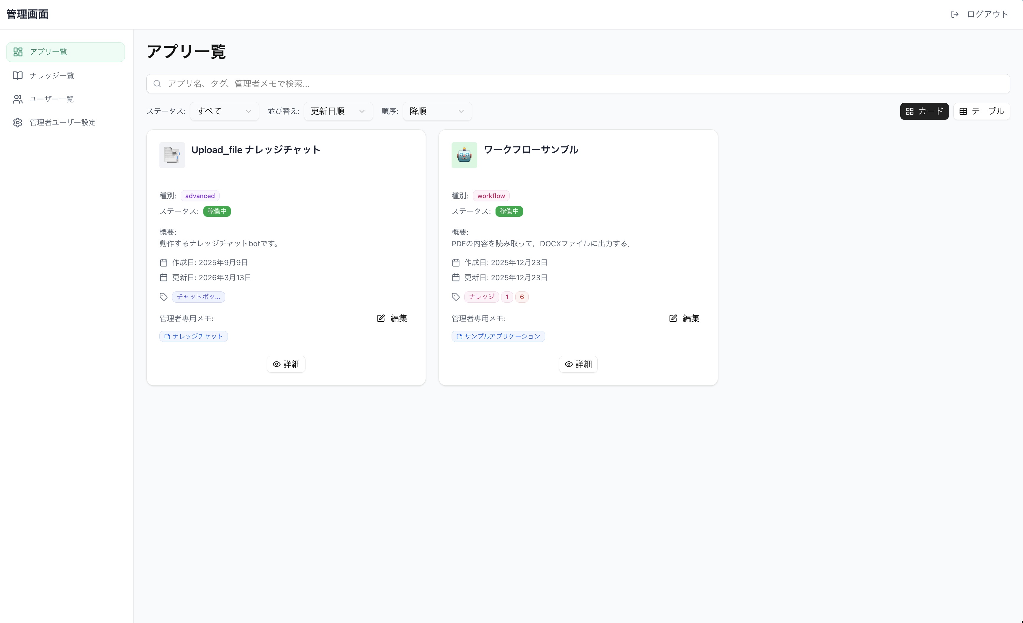Click the app list grid icon in sidebar
This screenshot has height=623, width=1023.
(x=18, y=52)
